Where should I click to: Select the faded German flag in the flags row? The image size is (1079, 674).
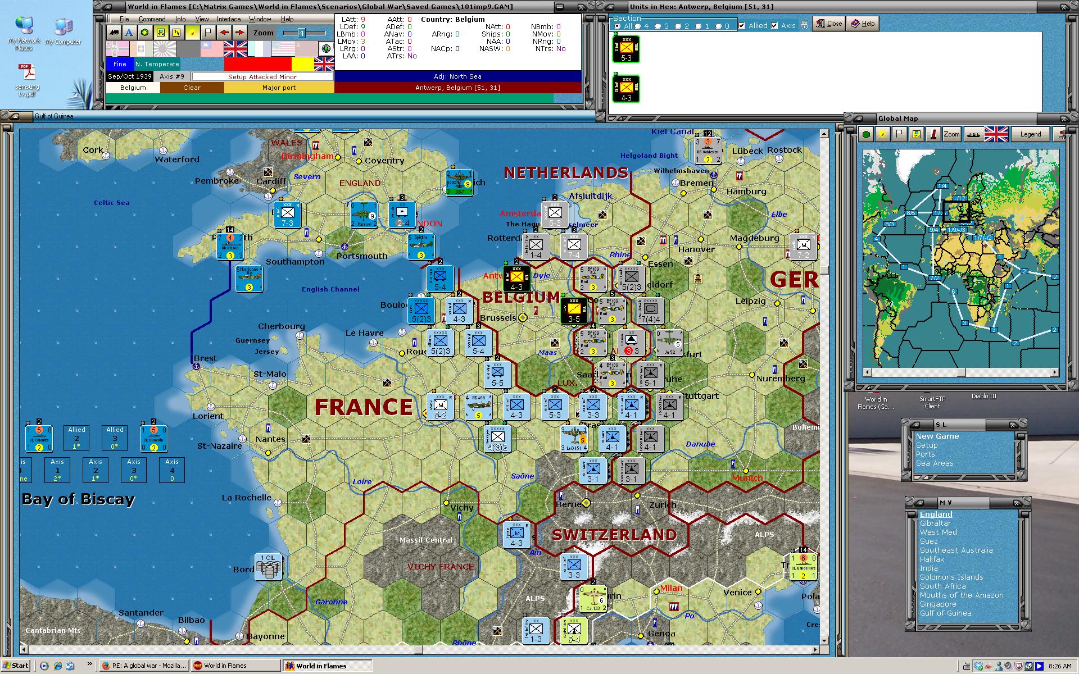[x=117, y=49]
